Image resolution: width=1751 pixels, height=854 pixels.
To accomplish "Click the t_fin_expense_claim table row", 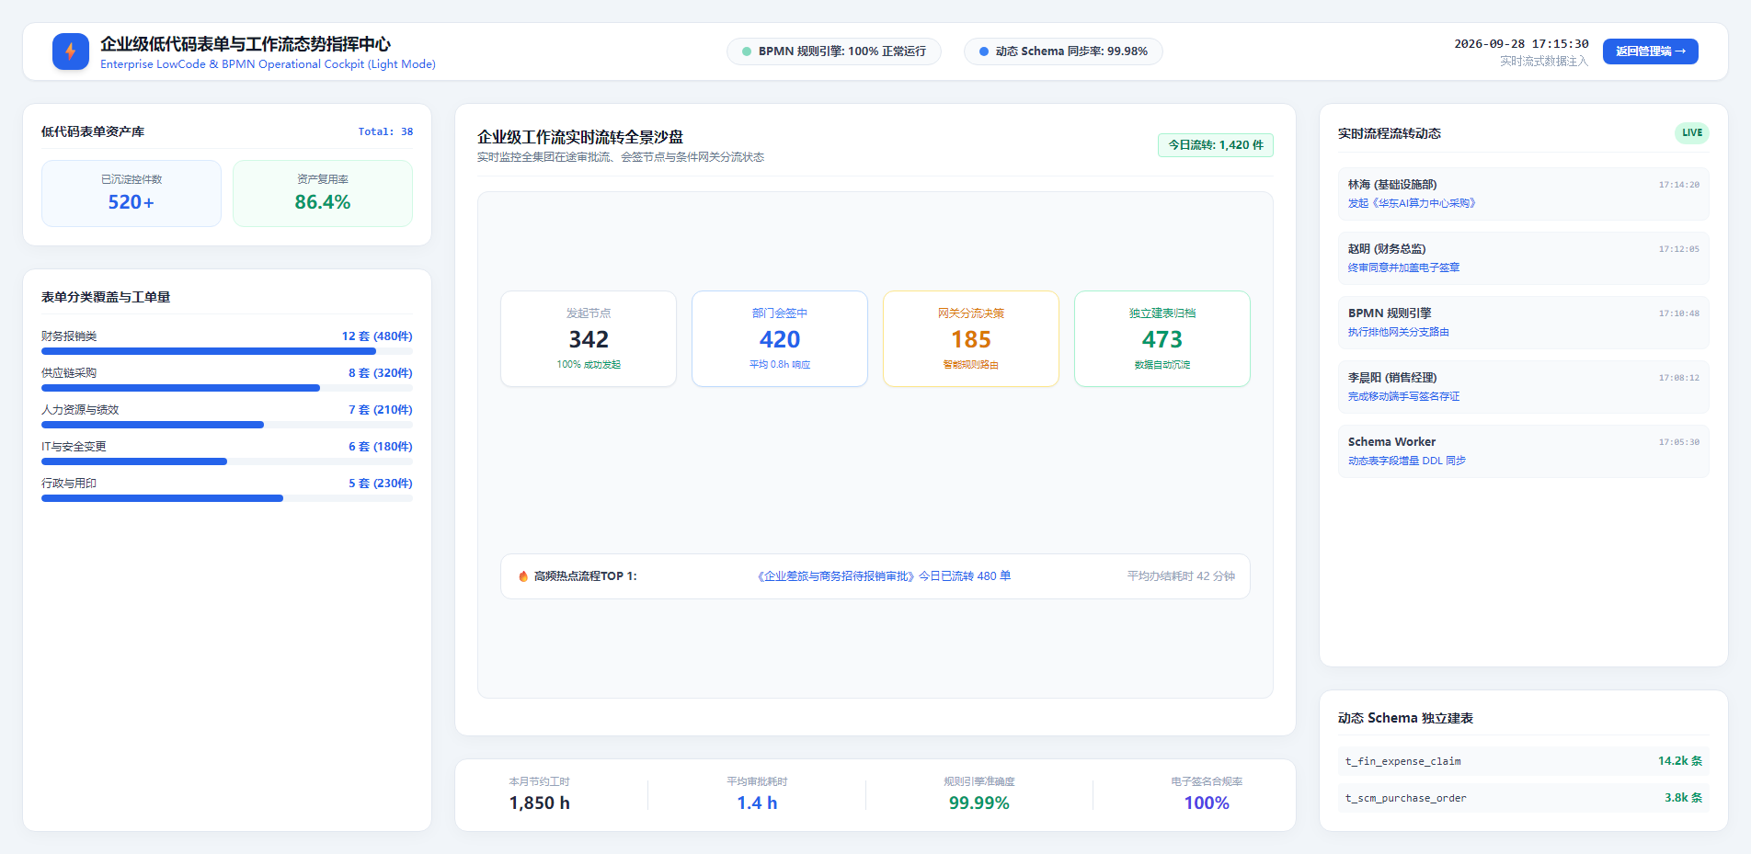I will (x=1523, y=761).
